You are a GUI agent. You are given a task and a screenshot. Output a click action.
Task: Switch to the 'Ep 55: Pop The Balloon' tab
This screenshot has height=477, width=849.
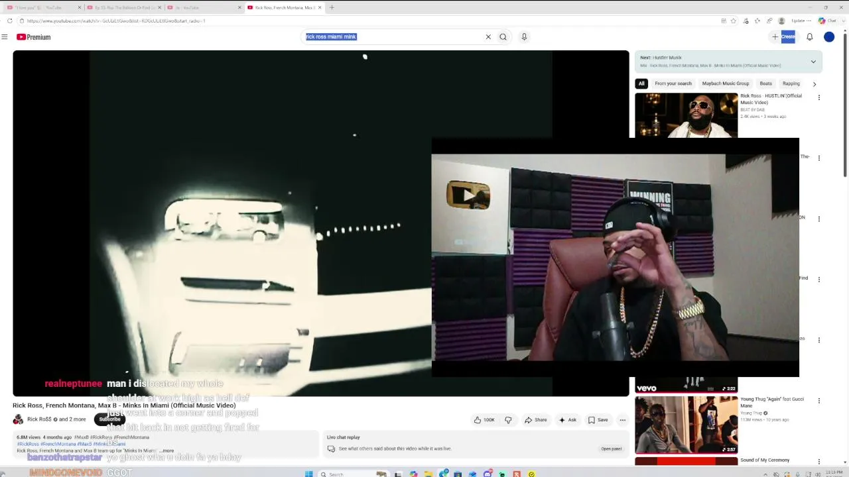(121, 7)
